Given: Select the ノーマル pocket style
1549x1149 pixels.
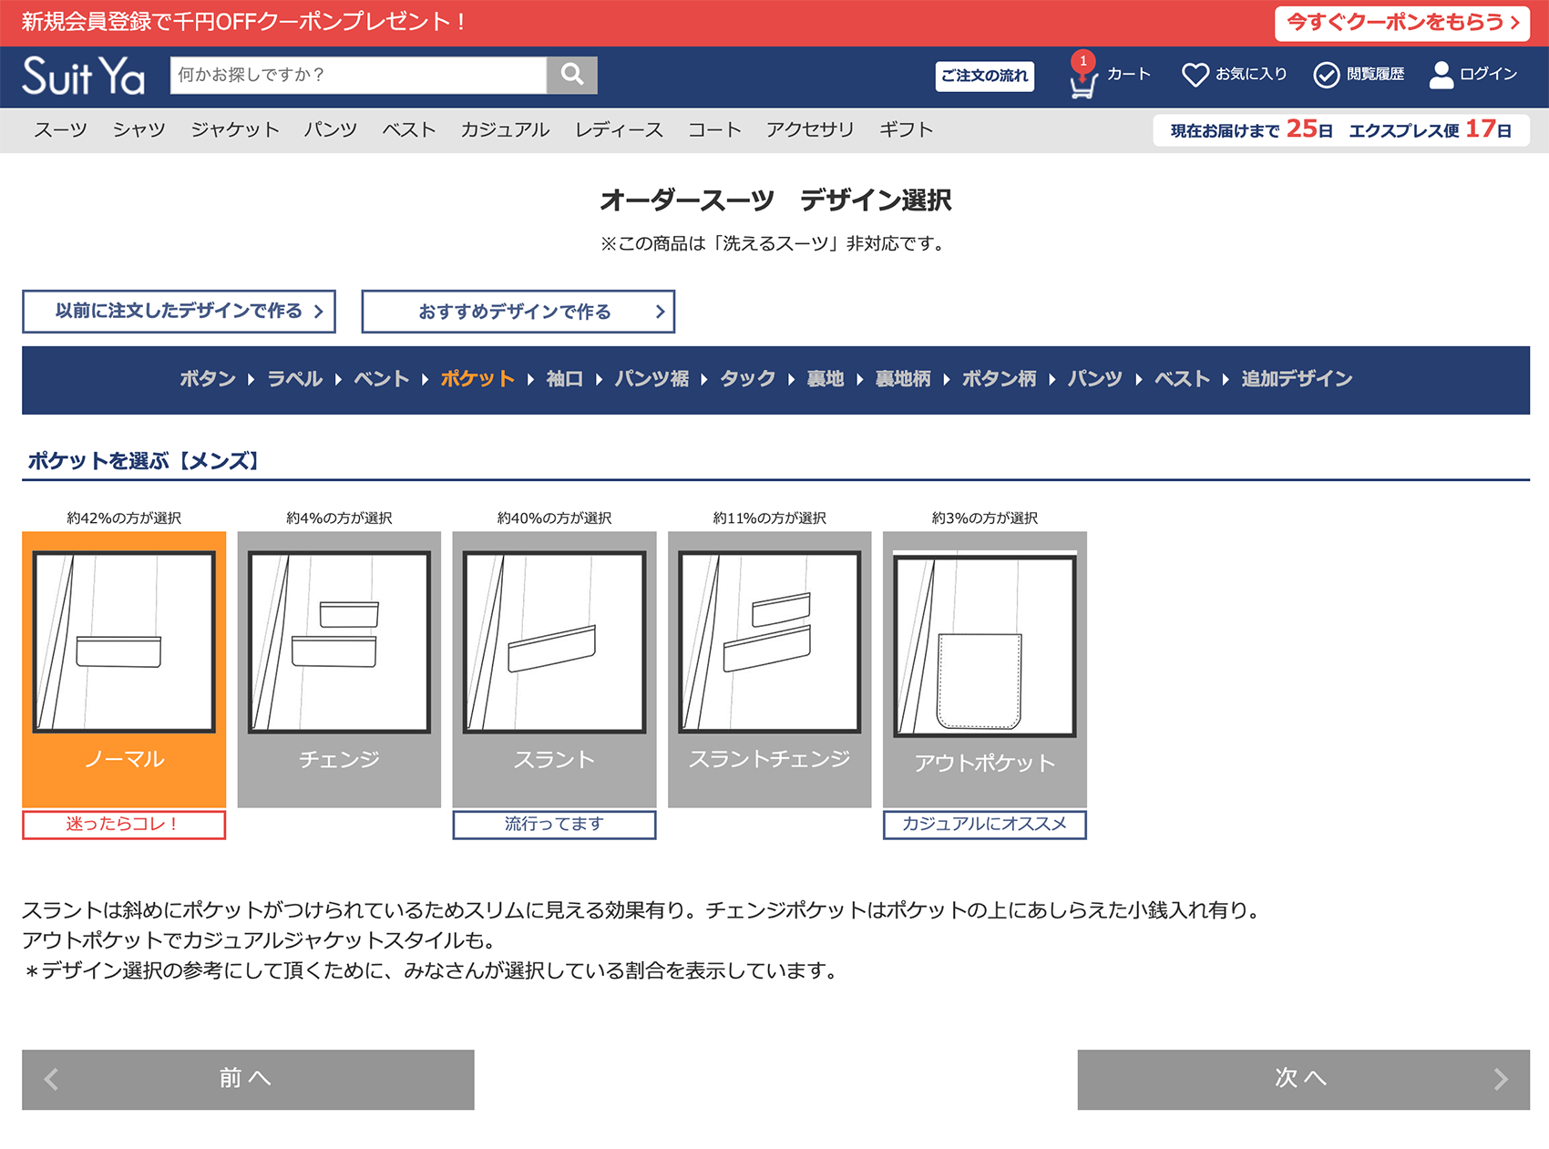Looking at the screenshot, I should (124, 668).
